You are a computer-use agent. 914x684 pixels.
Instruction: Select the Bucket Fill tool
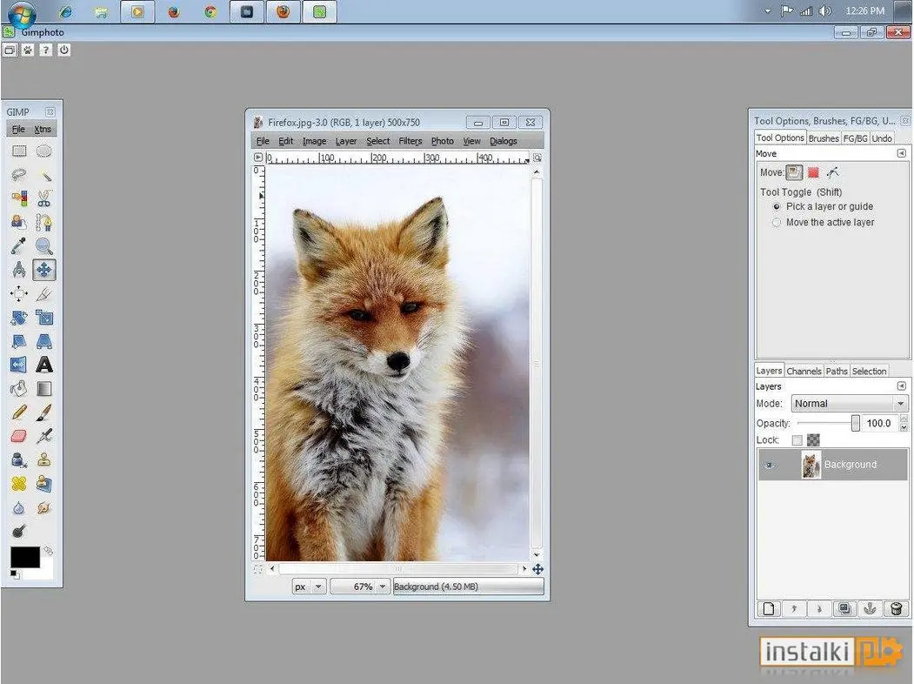[19, 389]
